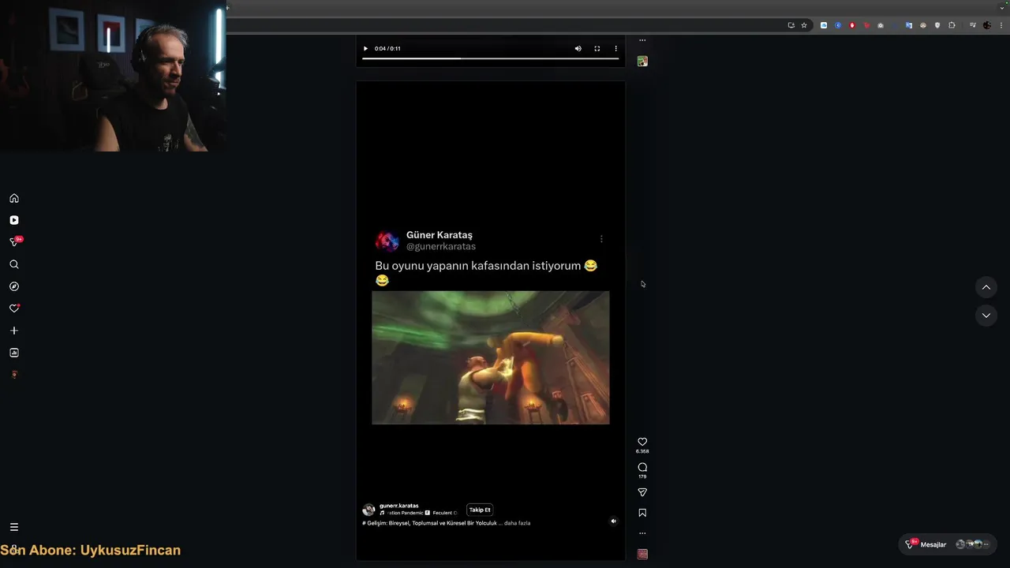Screen dimensions: 1010x568
Task: Open the browser Extensions puzzle icon
Action: click(x=952, y=25)
